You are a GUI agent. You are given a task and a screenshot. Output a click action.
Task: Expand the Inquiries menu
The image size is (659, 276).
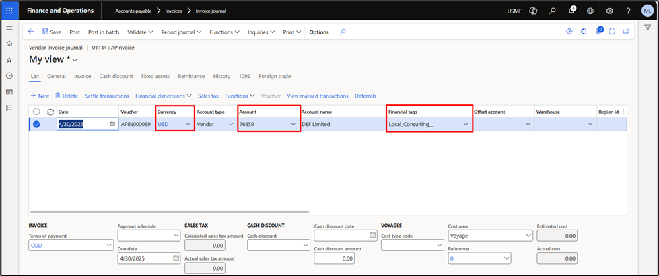[x=261, y=32]
